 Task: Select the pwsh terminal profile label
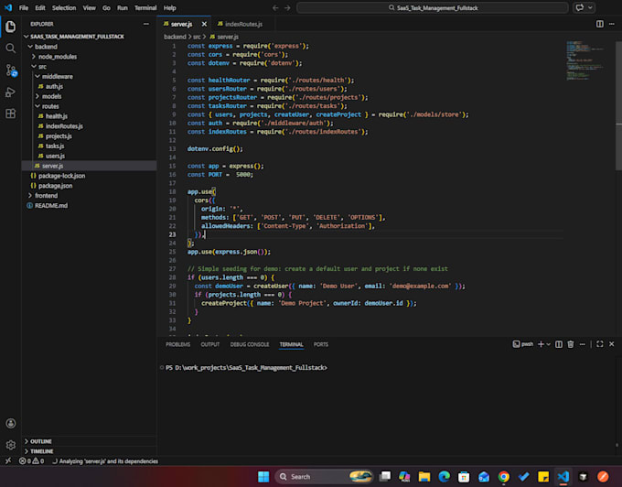coord(523,344)
